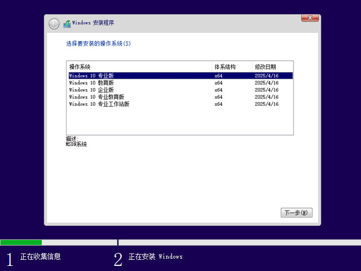Close the Windows 安装程序 dialog
The width and height of the screenshot is (361, 271).
[x=310, y=18]
